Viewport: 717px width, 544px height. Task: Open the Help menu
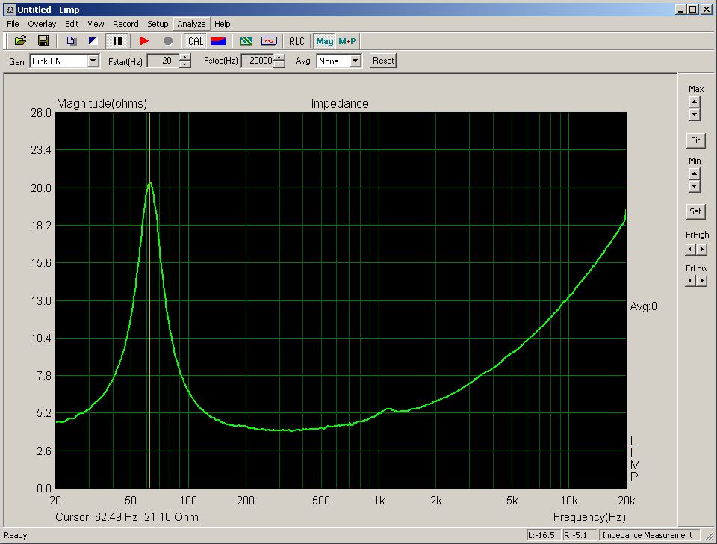point(223,24)
